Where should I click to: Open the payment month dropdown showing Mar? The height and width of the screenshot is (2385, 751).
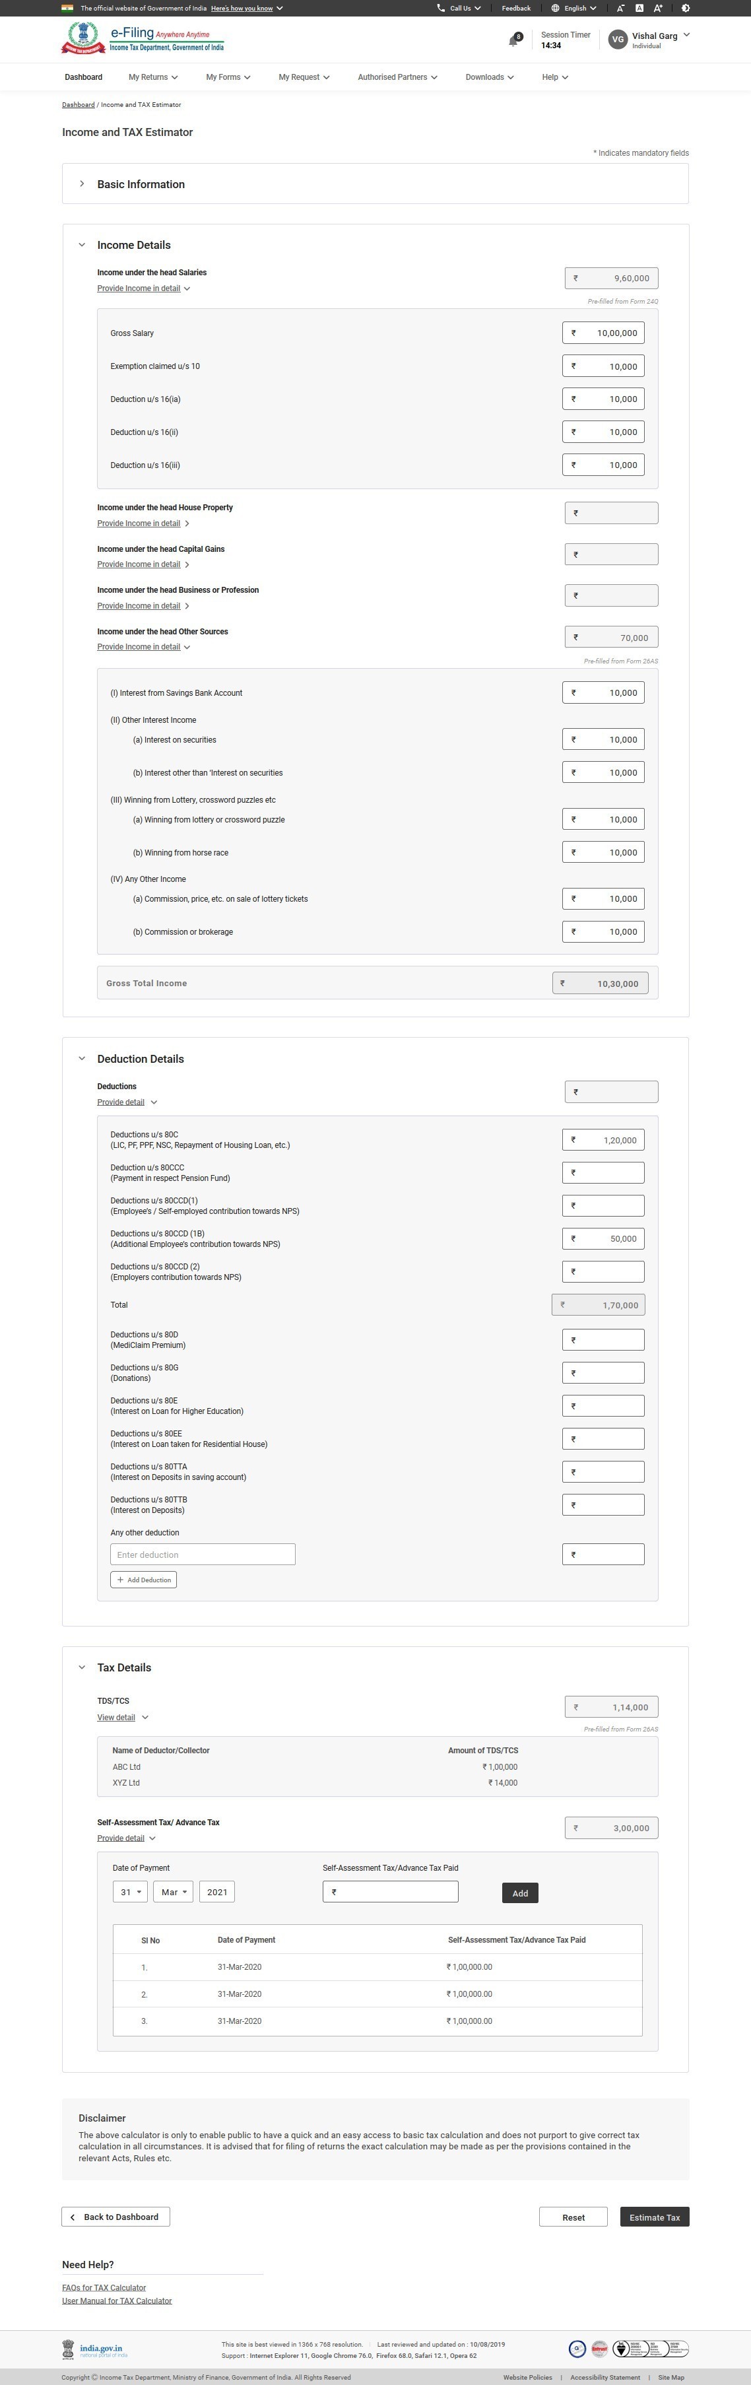pos(173,1891)
